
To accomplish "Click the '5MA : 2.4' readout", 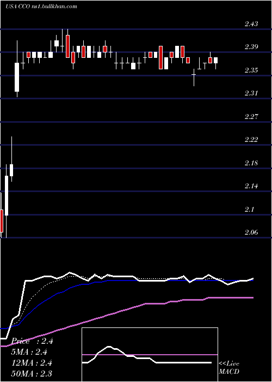I will point(29,352).
